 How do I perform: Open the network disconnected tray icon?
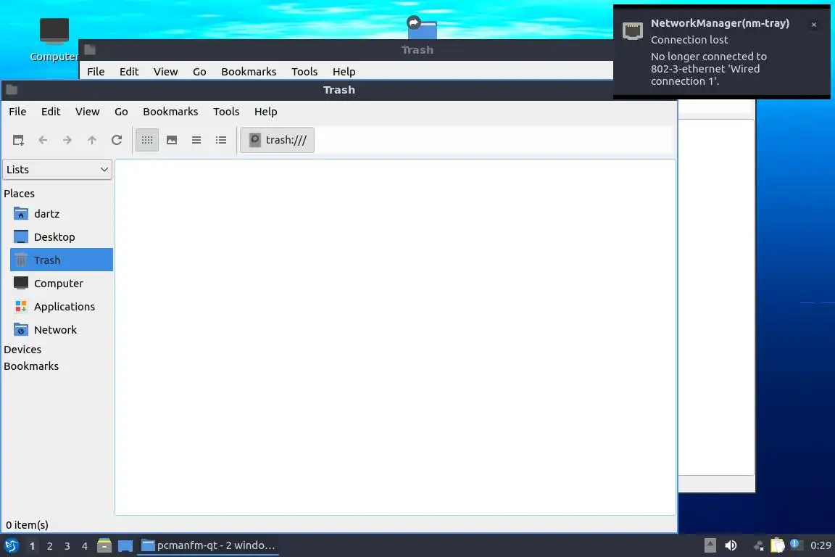[x=758, y=545]
